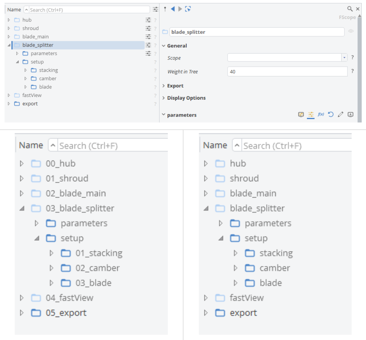Open parameter sliders icon on the shroud row
The image size is (366, 340).
coord(148,28)
